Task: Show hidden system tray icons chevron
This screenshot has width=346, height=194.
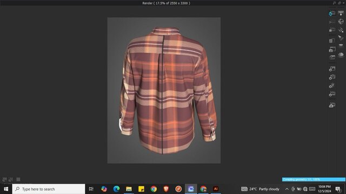Action: 287,189
